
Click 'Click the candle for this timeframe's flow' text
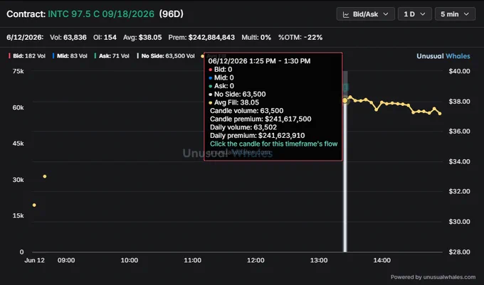pos(274,144)
